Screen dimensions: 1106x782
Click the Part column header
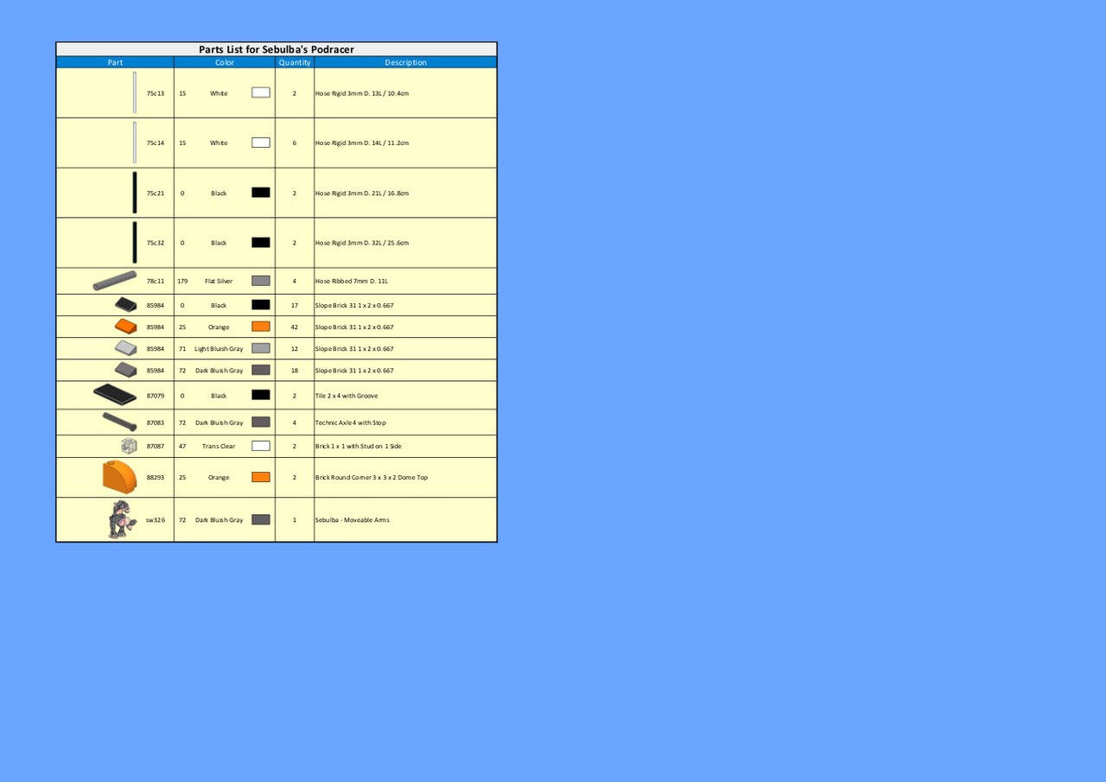pos(115,62)
